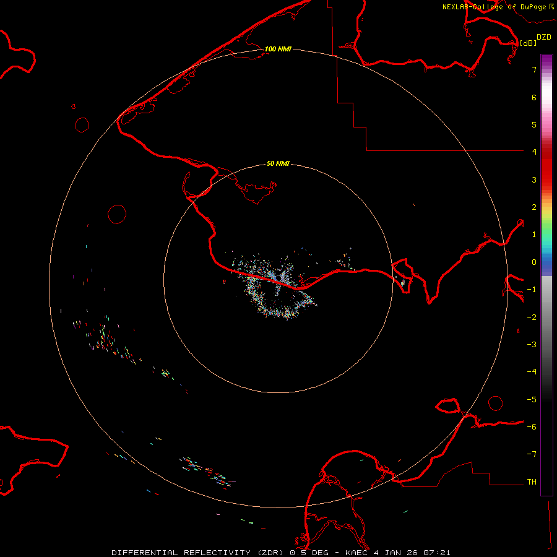Pick the purple color at the top of the scale
This screenshot has width=557, height=557.
[x=546, y=58]
